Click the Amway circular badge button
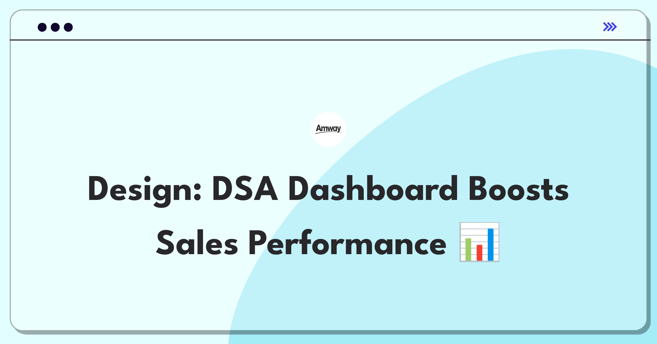Viewport: 657px width, 344px height. point(328,133)
